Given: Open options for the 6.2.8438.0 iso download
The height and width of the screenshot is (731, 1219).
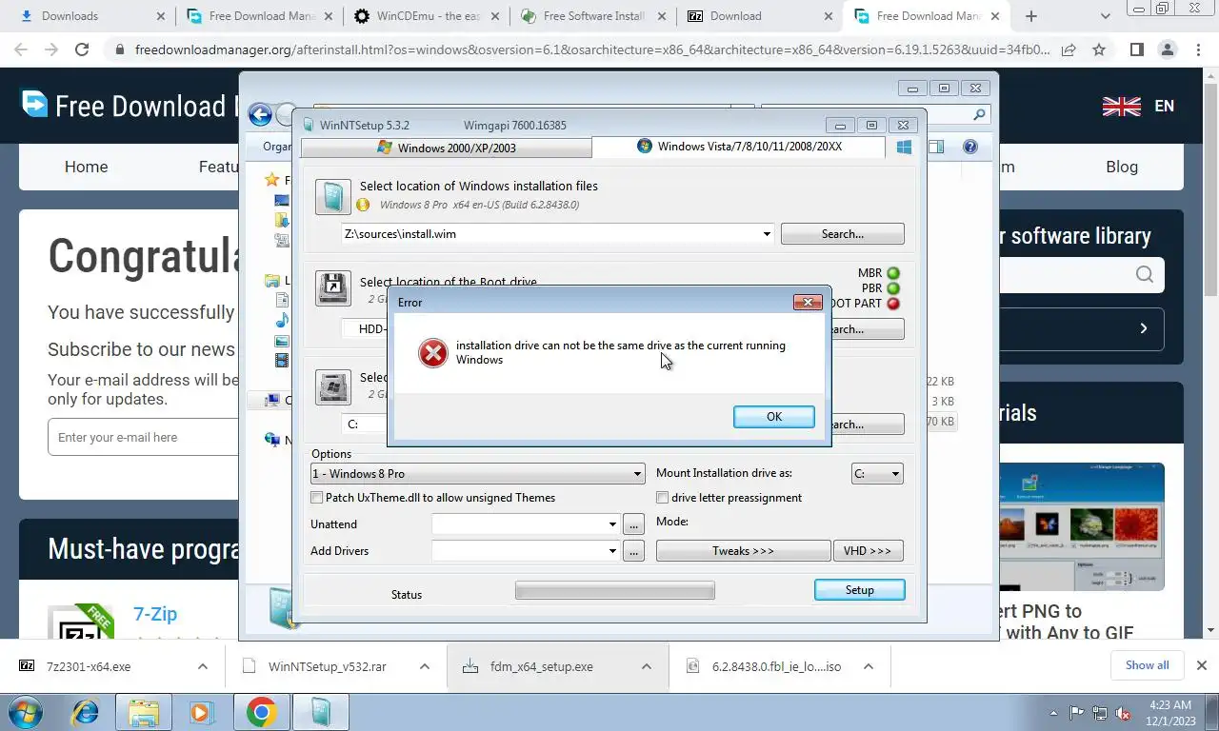Looking at the screenshot, I should (x=868, y=666).
